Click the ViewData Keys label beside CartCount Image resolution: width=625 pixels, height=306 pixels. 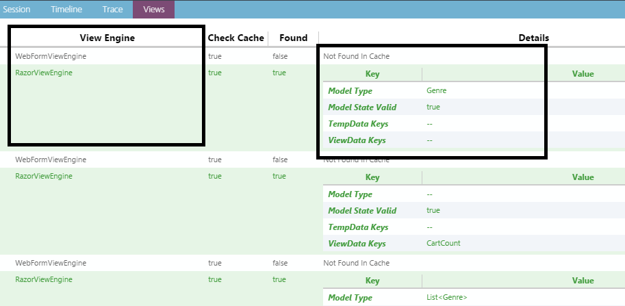[x=357, y=243]
